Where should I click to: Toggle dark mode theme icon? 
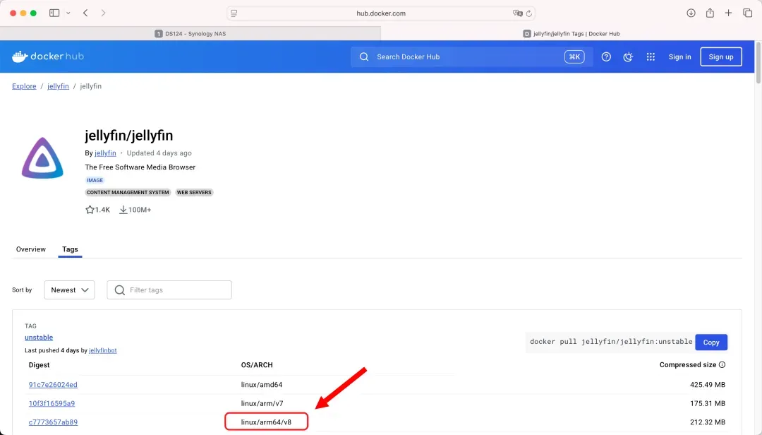(628, 57)
